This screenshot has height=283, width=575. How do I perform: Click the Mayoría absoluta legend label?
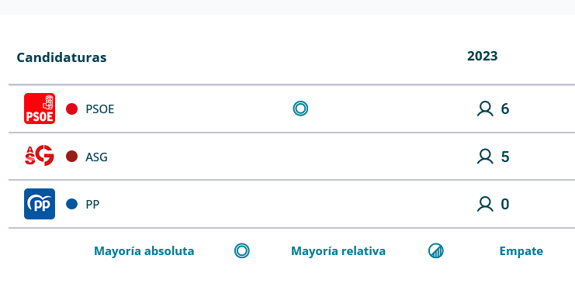tap(144, 251)
